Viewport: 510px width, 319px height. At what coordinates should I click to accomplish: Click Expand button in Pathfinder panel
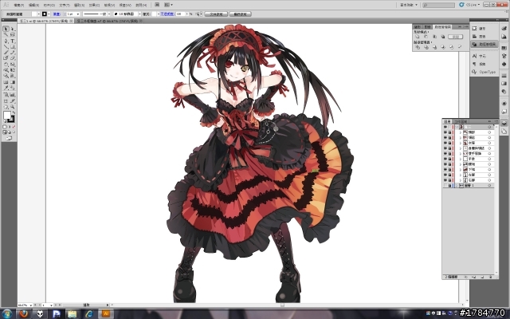click(x=455, y=37)
